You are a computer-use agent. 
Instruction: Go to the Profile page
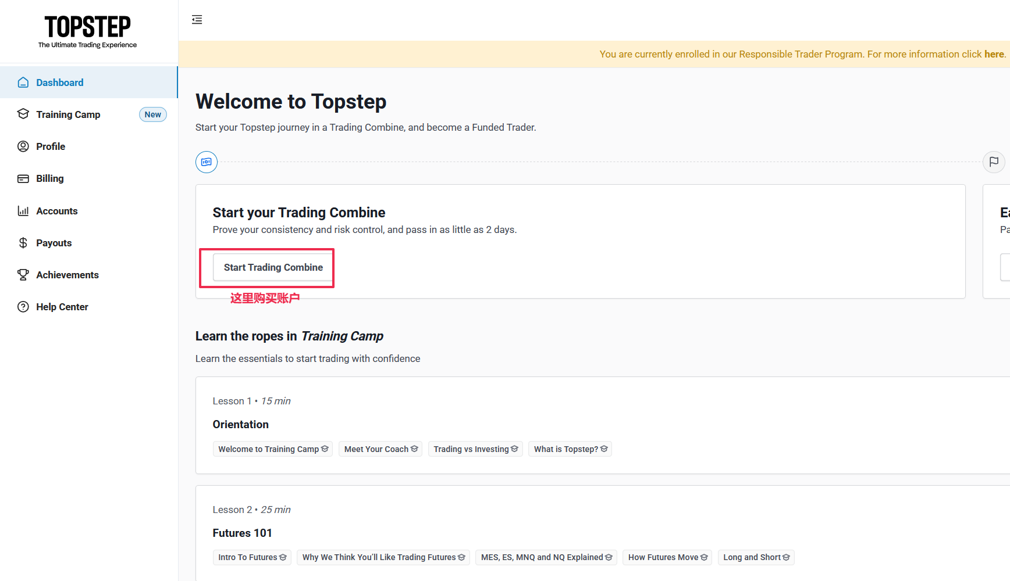click(x=88, y=146)
